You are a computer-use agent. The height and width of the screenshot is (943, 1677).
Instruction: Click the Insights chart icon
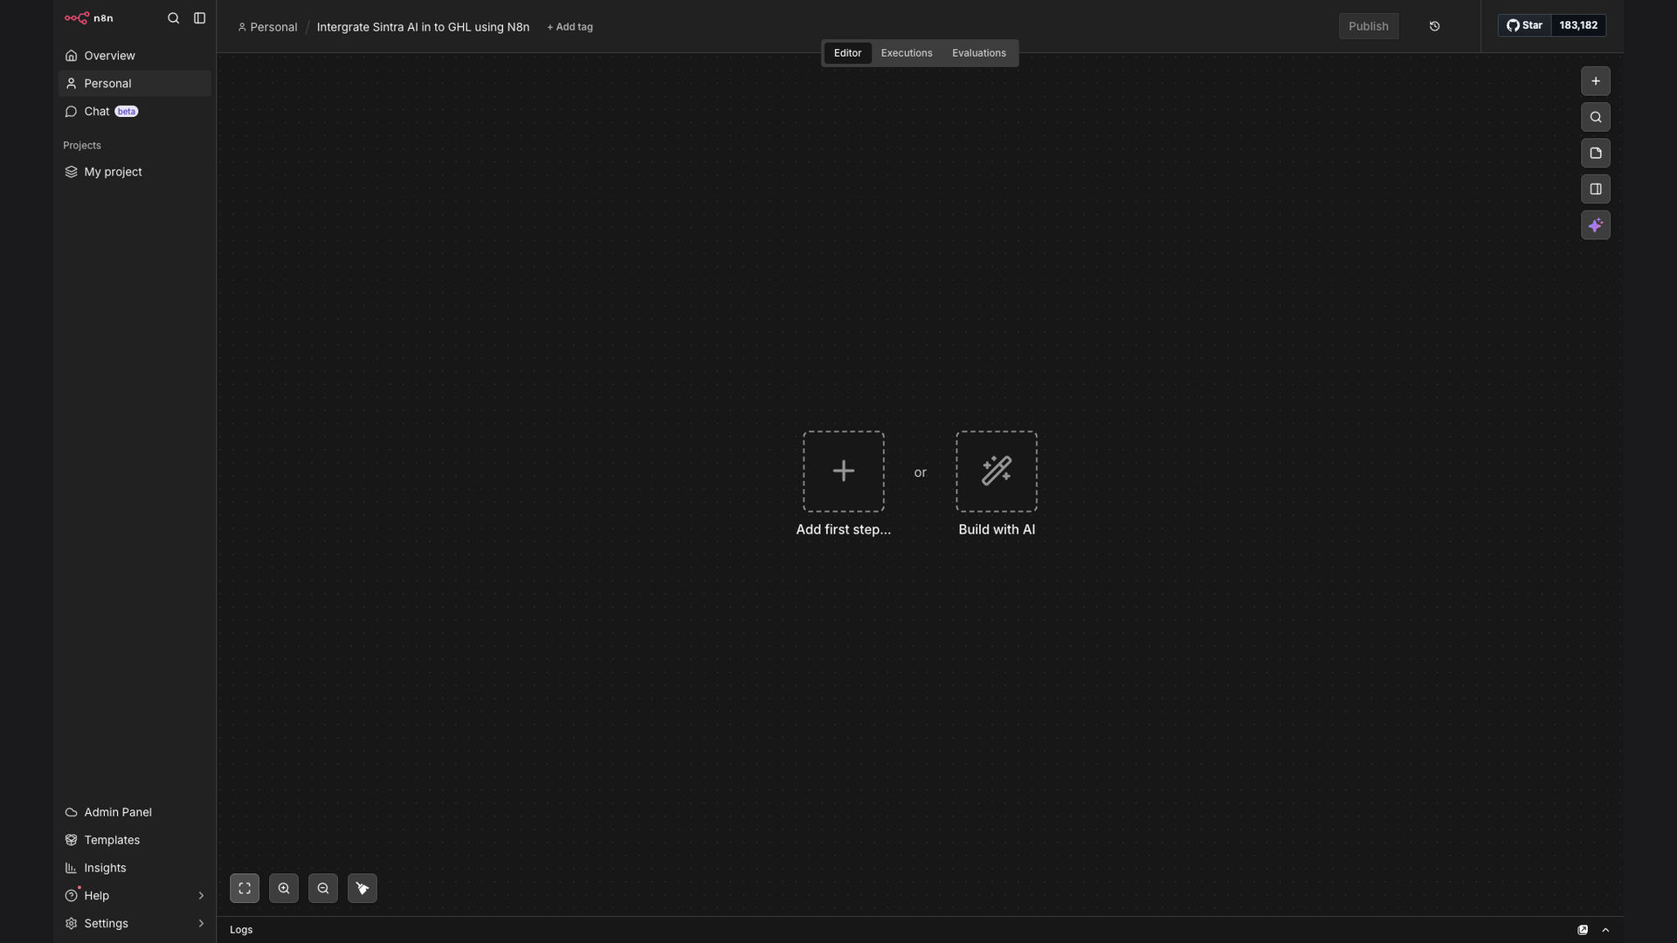72,868
